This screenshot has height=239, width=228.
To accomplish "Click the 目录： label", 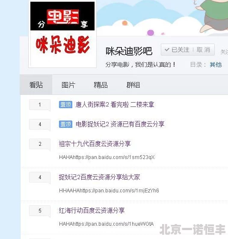I will click(198, 65).
